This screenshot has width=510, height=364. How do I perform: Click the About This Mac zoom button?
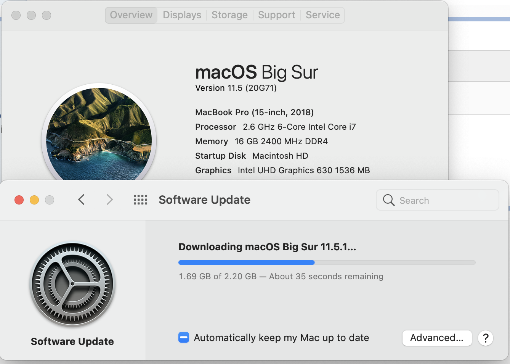(47, 15)
